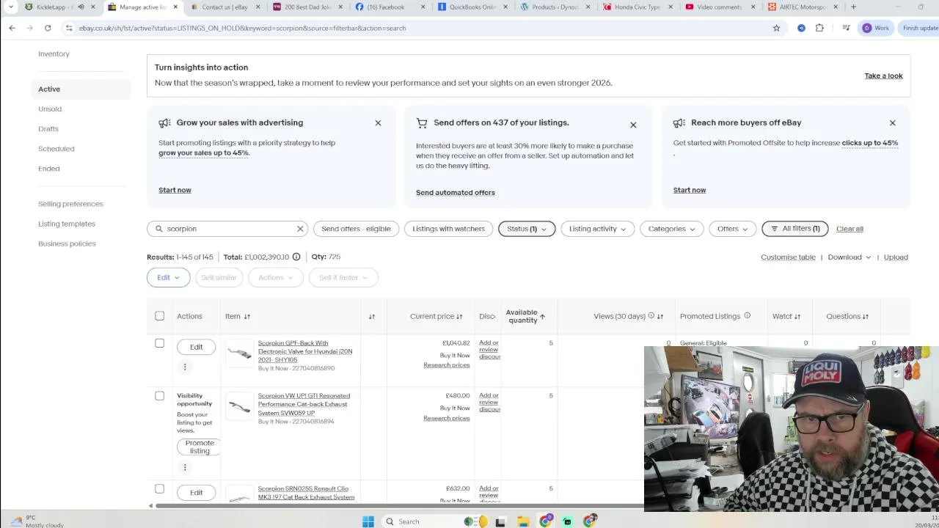The image size is (939, 528).
Task: Click the Promote listing button
Action: pos(200,447)
